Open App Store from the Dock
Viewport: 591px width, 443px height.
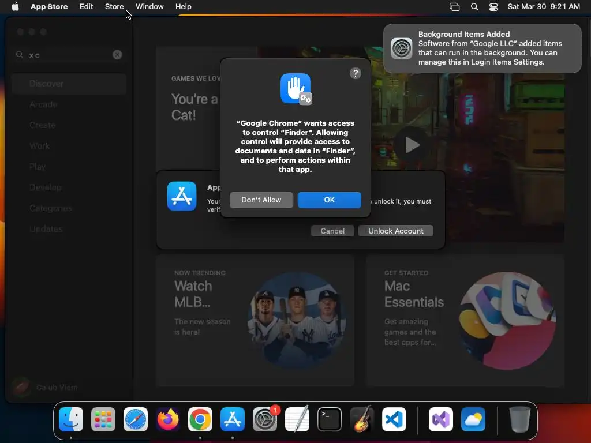point(233,419)
